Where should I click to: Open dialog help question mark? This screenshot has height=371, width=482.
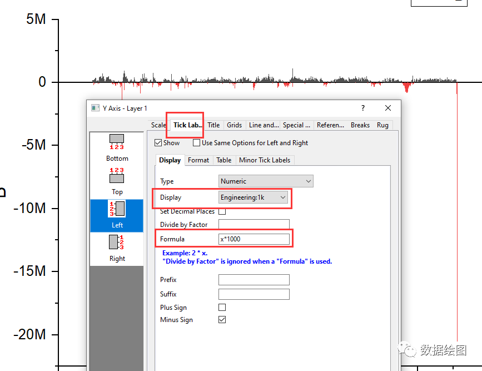363,108
